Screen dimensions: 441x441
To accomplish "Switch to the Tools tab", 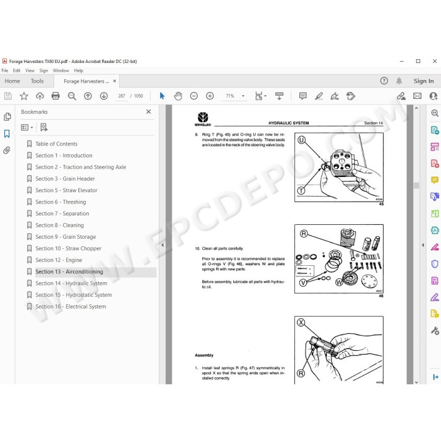I will [37, 81].
